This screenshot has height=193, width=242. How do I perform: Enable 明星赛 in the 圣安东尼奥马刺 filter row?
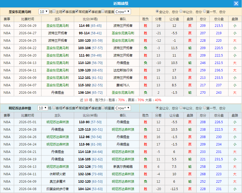coord(103,11)
